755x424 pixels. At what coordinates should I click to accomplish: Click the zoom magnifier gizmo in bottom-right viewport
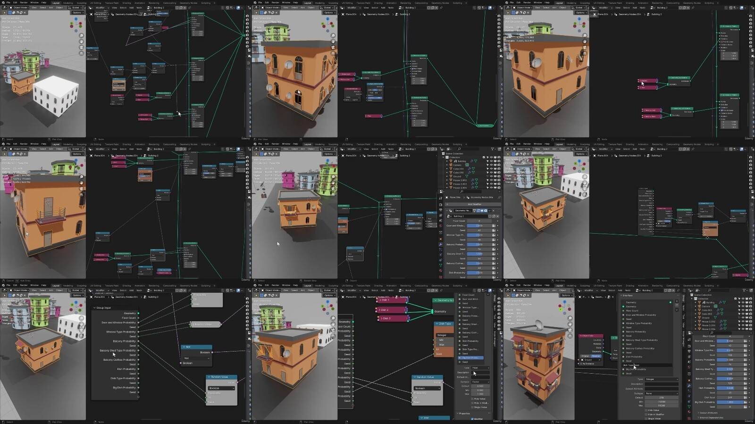pyautogui.click(x=570, y=318)
